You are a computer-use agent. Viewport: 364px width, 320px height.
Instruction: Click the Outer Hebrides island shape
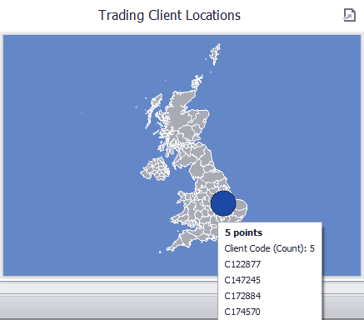point(152,110)
